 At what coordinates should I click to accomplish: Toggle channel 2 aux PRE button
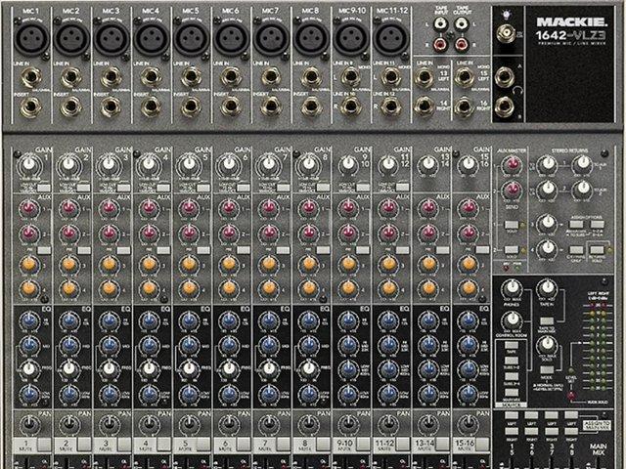[84, 250]
